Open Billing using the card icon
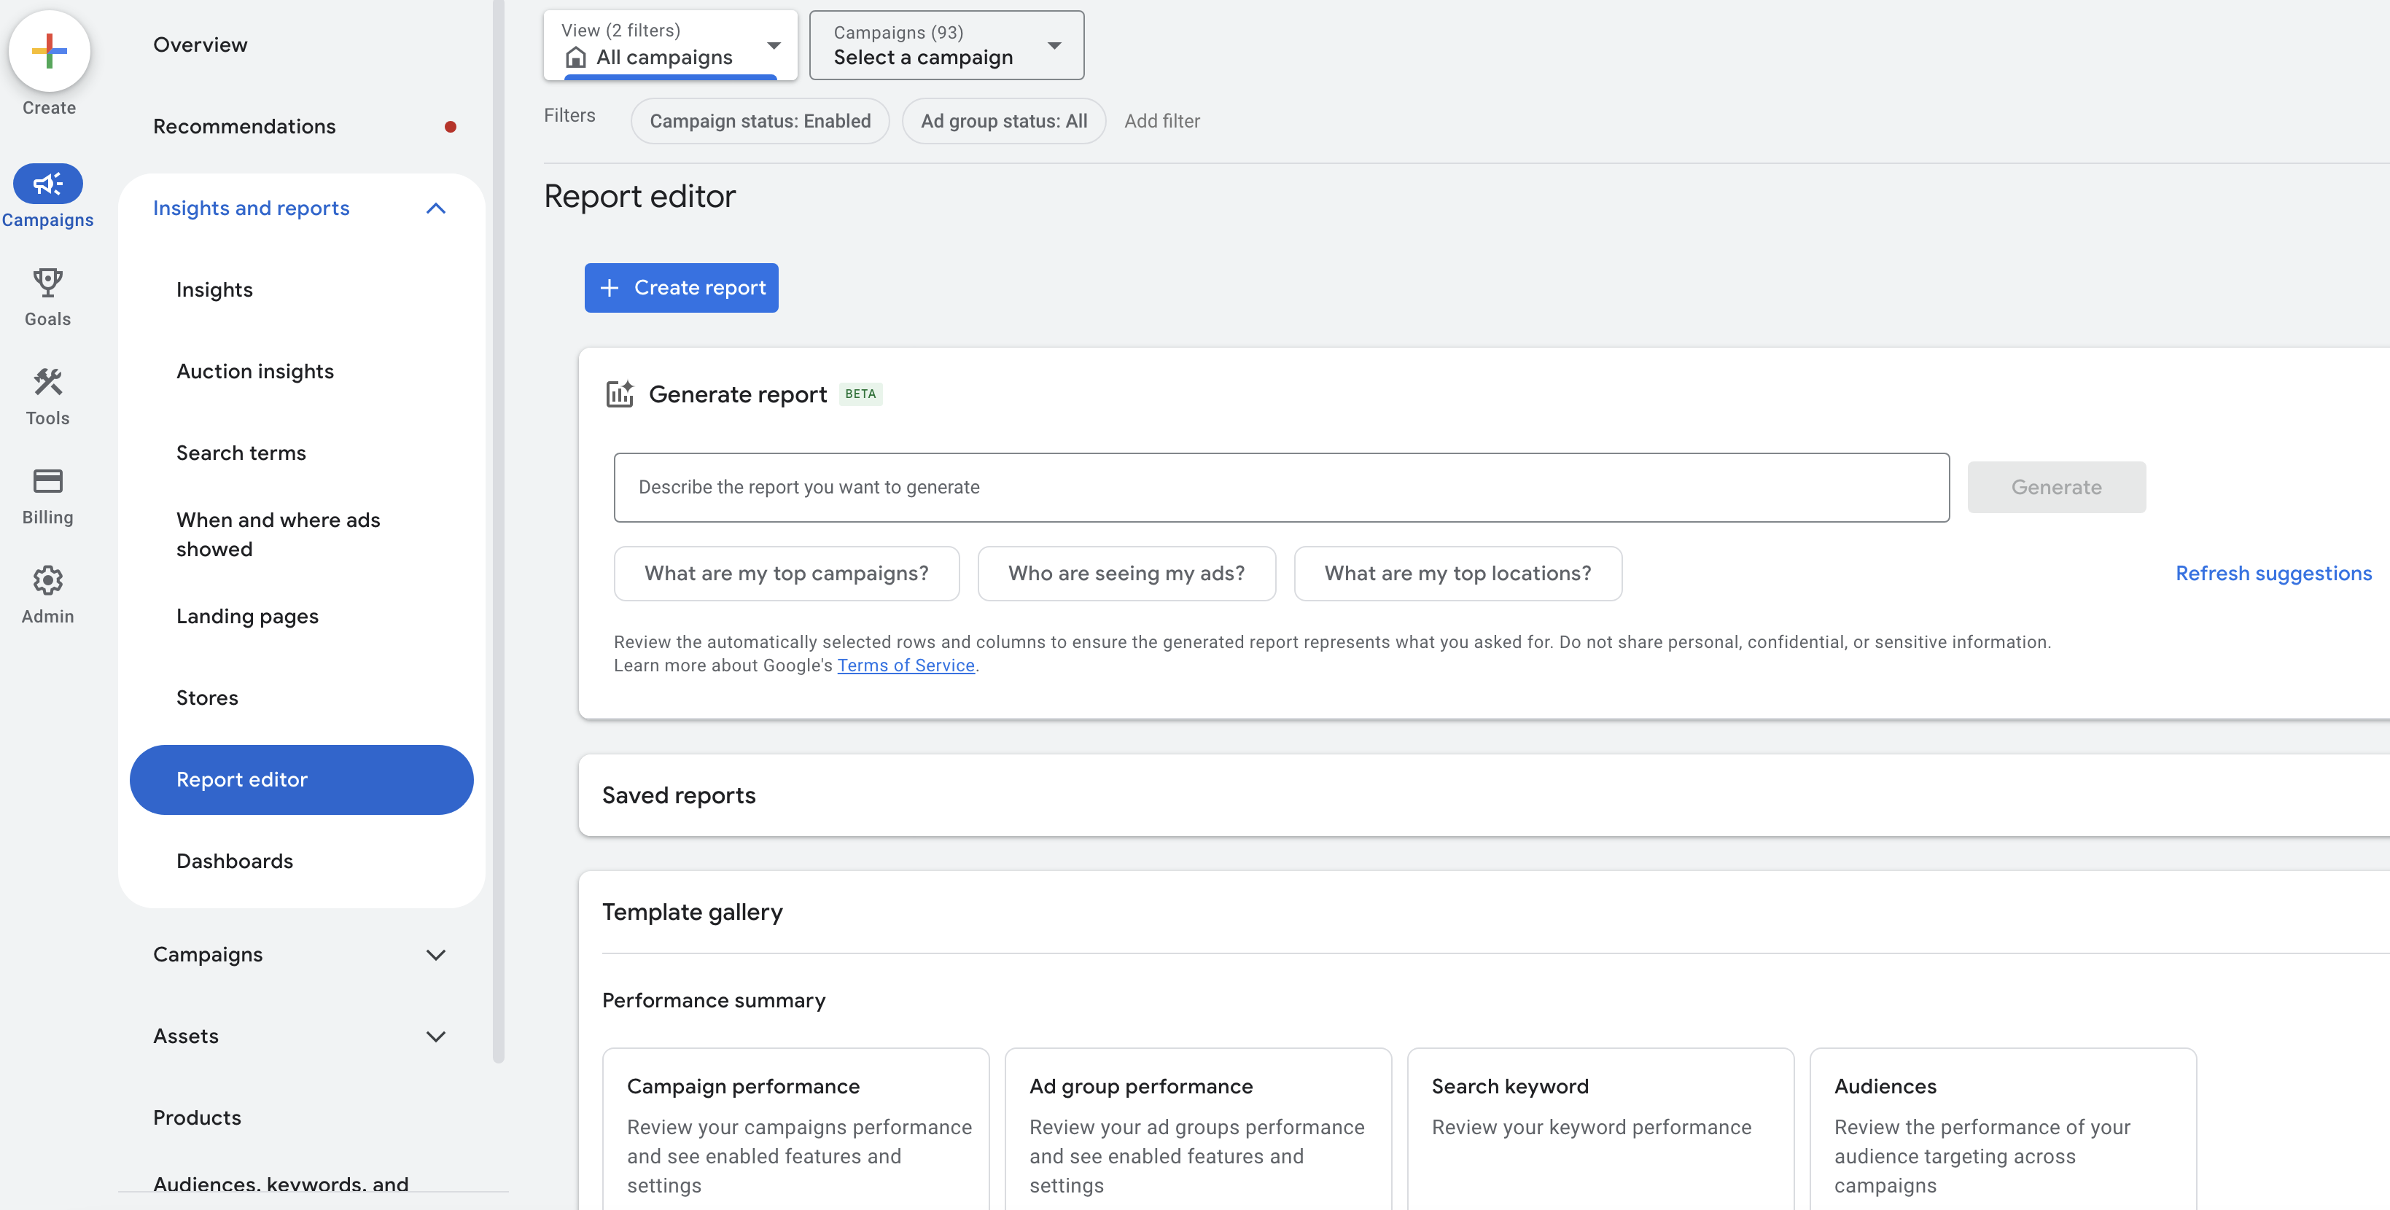2390x1210 pixels. click(x=47, y=481)
